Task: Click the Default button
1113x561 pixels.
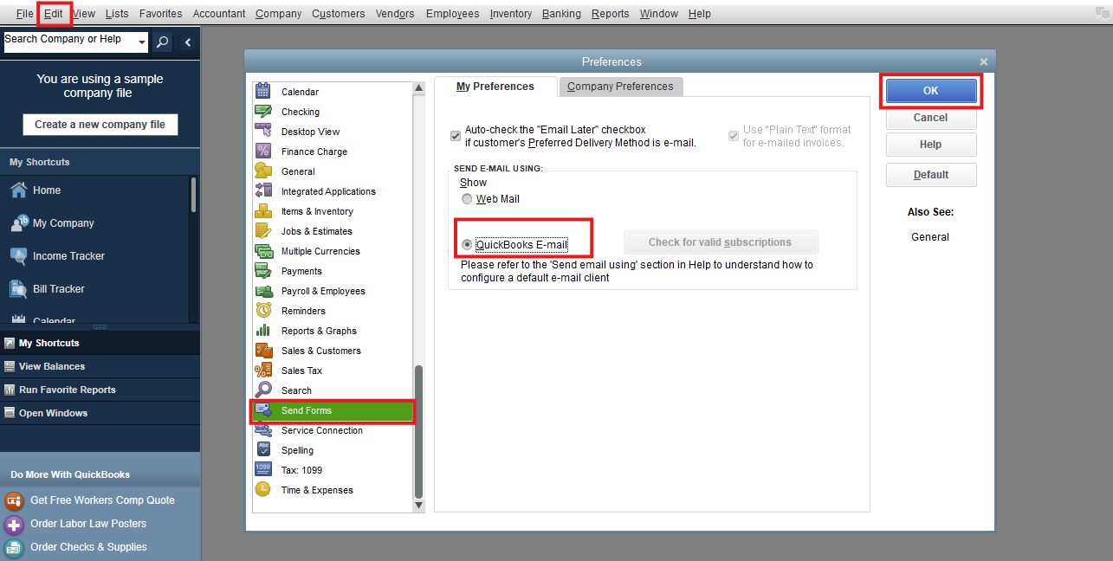Action: [931, 175]
